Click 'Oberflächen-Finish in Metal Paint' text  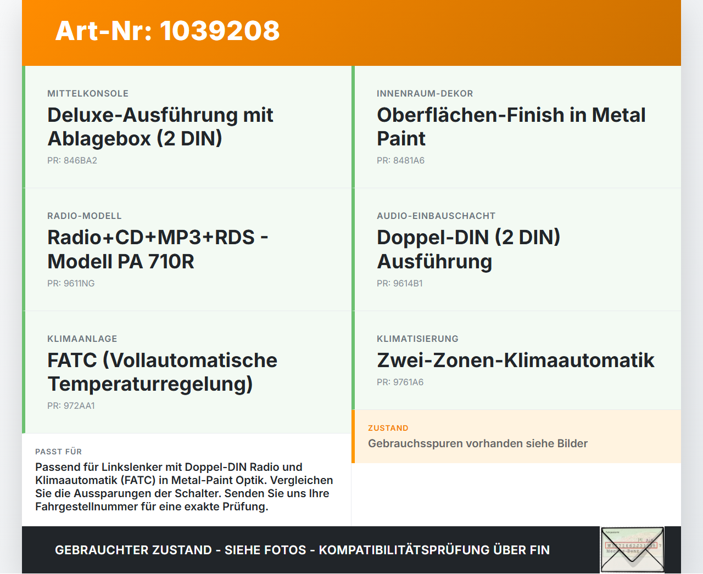point(511,127)
